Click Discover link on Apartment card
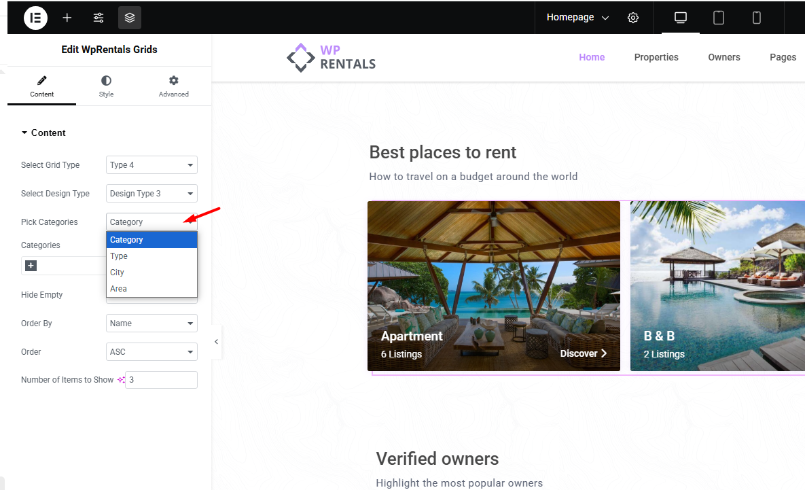 coord(583,353)
